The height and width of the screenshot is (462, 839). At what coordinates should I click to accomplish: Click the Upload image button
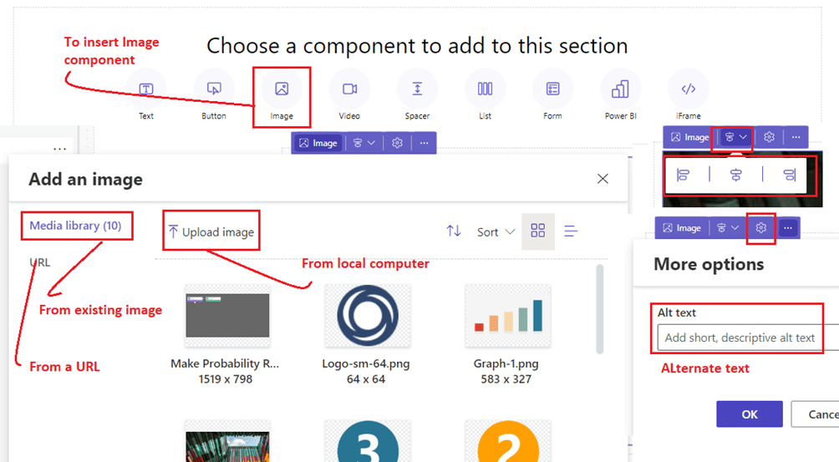point(211,231)
